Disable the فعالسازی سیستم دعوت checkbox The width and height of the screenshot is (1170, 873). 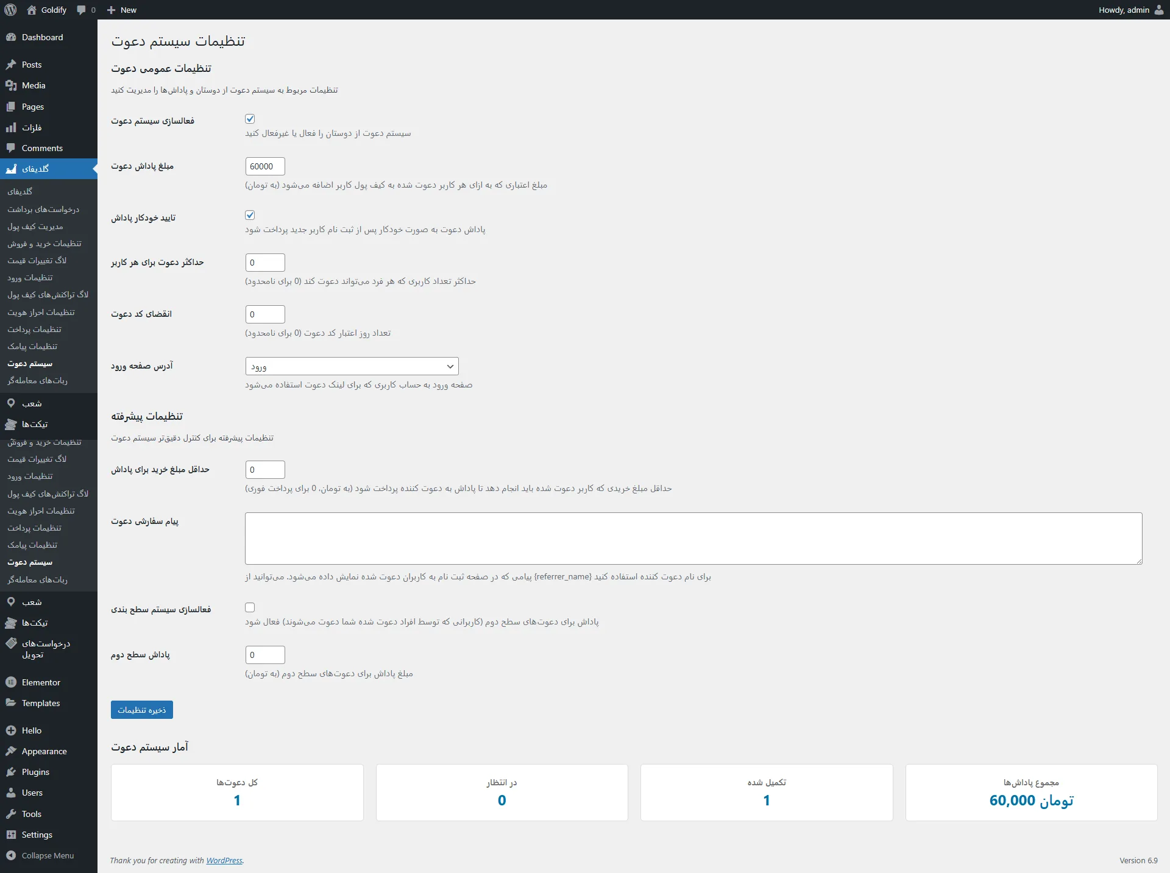click(x=250, y=119)
